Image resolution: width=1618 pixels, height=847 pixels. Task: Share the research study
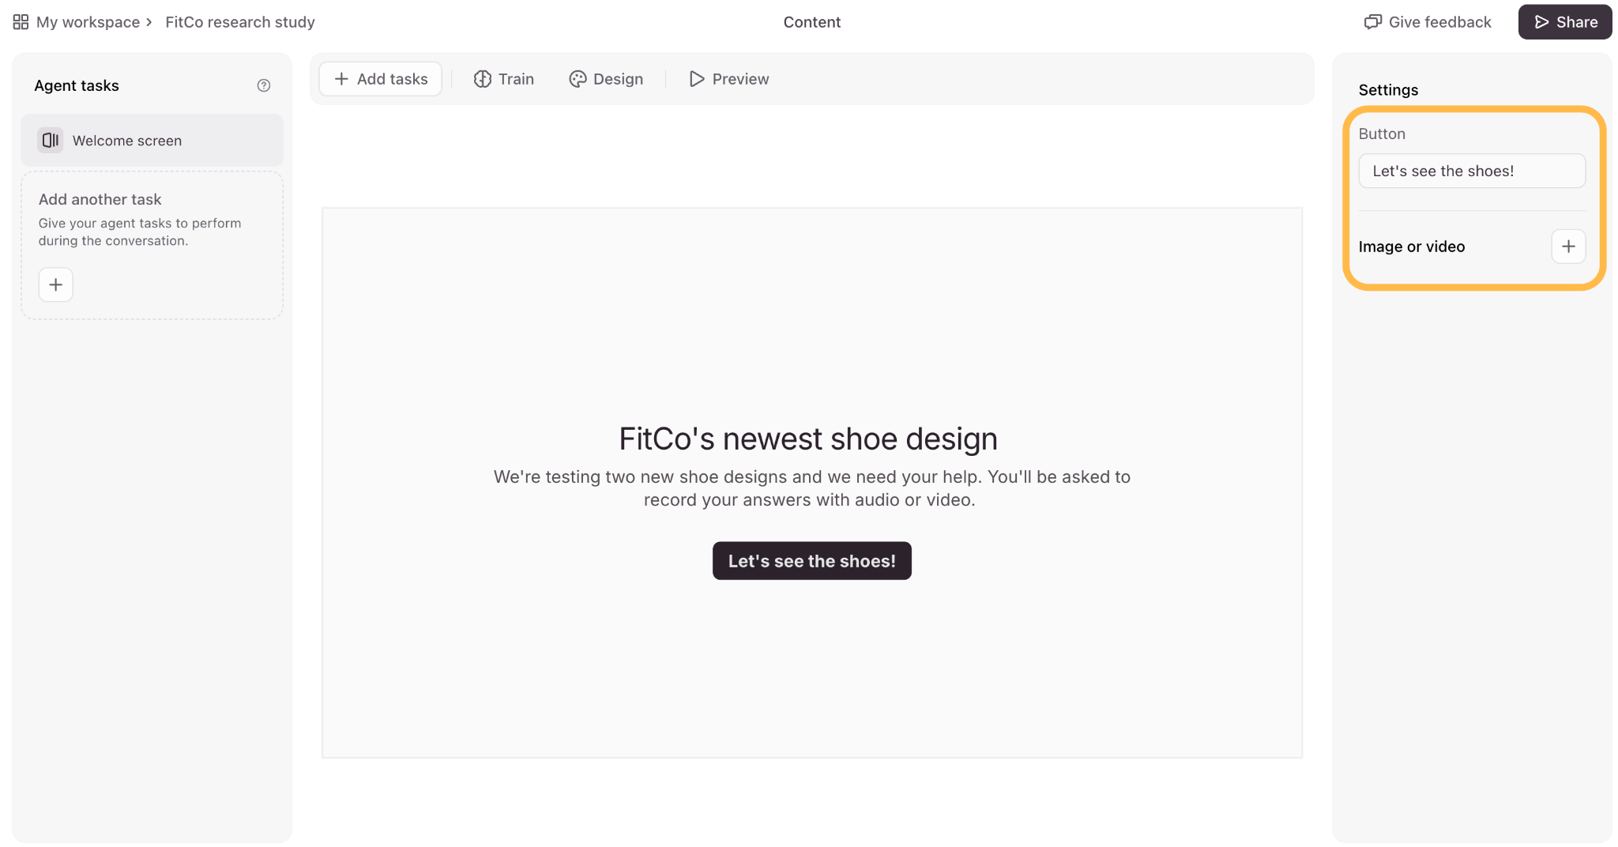click(x=1564, y=22)
